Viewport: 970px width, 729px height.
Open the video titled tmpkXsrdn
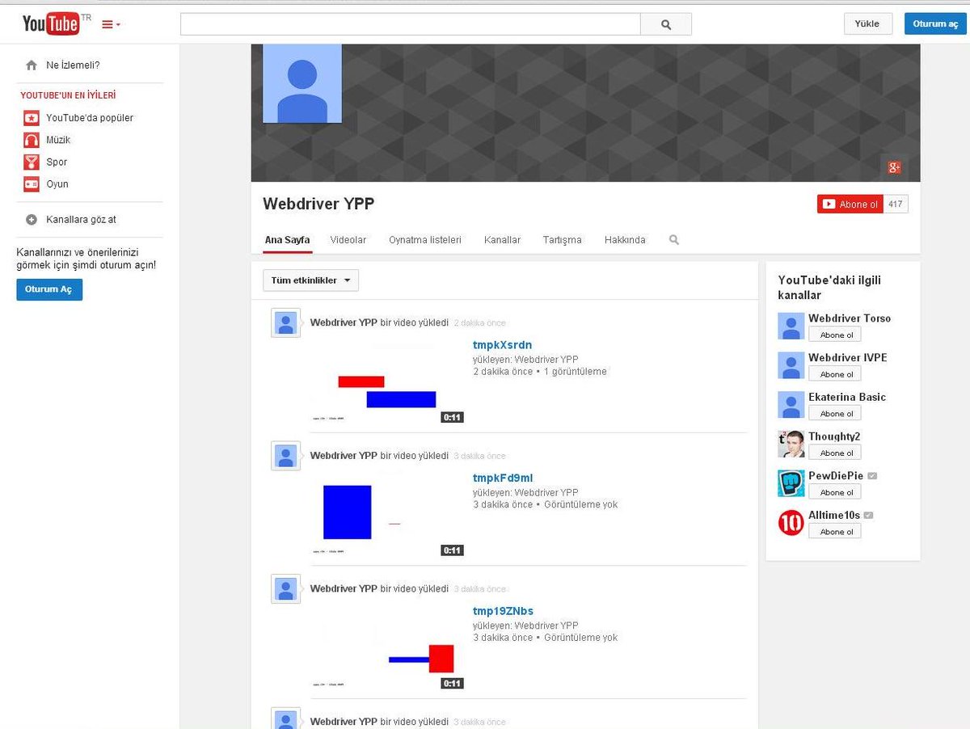tap(502, 345)
